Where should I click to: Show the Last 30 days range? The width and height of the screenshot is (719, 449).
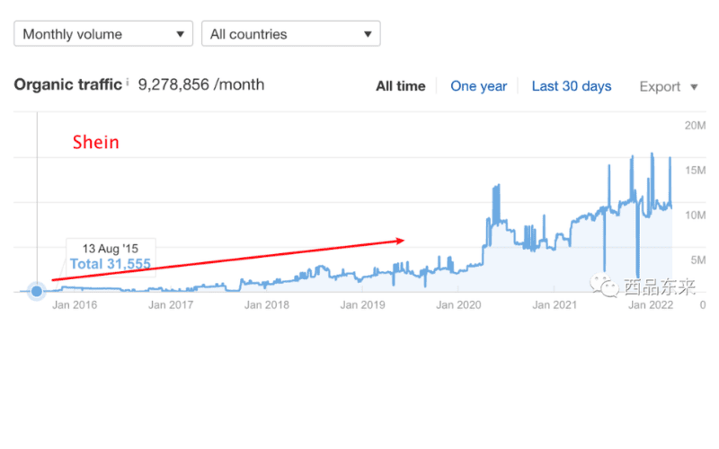tap(572, 86)
